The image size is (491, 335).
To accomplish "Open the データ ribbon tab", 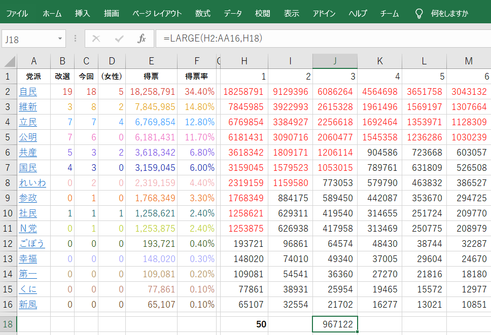I will 233,14.
